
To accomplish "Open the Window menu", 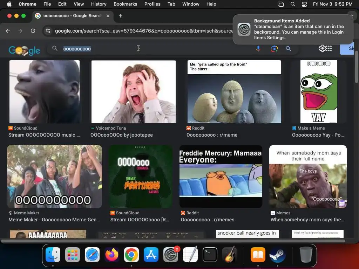I will [191, 4].
